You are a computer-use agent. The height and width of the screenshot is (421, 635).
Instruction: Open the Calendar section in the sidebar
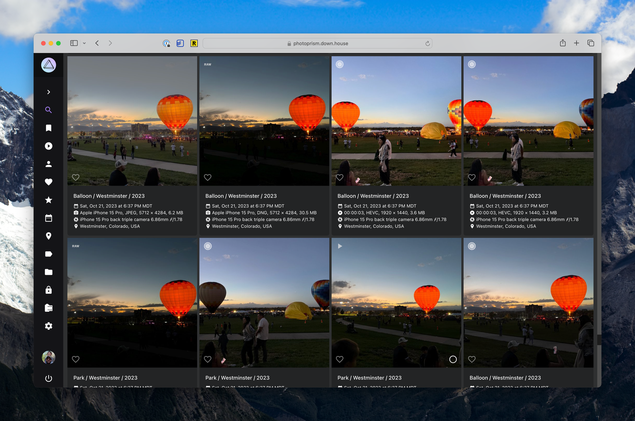coord(48,218)
